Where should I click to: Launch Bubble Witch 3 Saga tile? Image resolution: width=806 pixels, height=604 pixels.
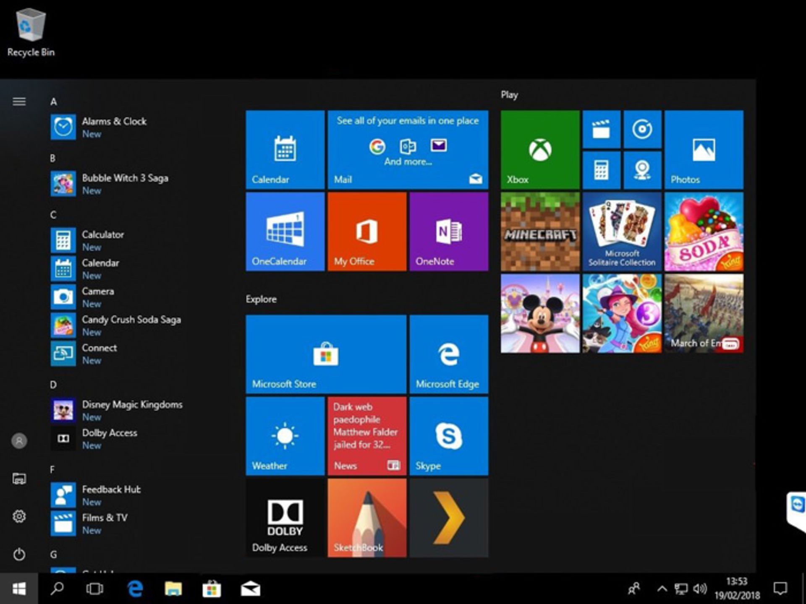click(622, 313)
